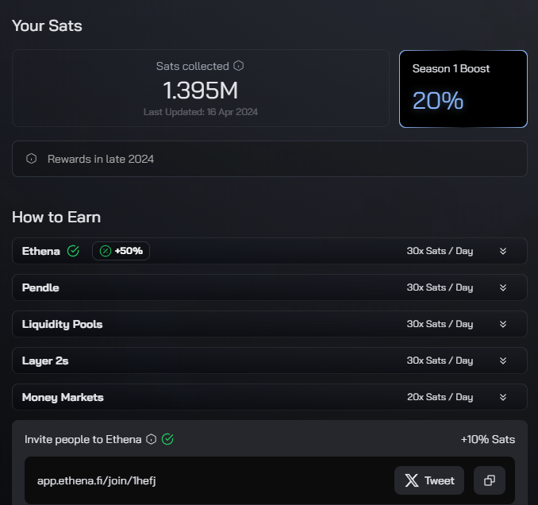This screenshot has width=538, height=505.
Task: Click the 30x Sats / Day label in Layer 2s row
Action: tap(440, 360)
